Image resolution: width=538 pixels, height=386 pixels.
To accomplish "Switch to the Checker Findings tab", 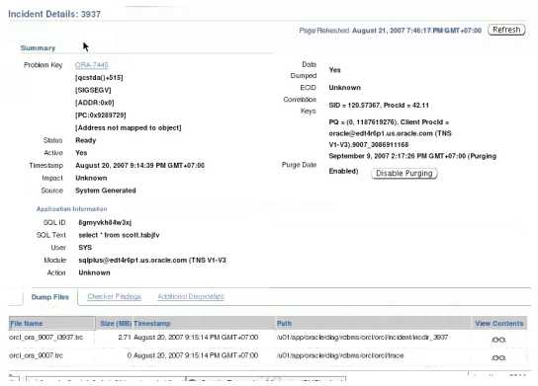I will pos(115,296).
